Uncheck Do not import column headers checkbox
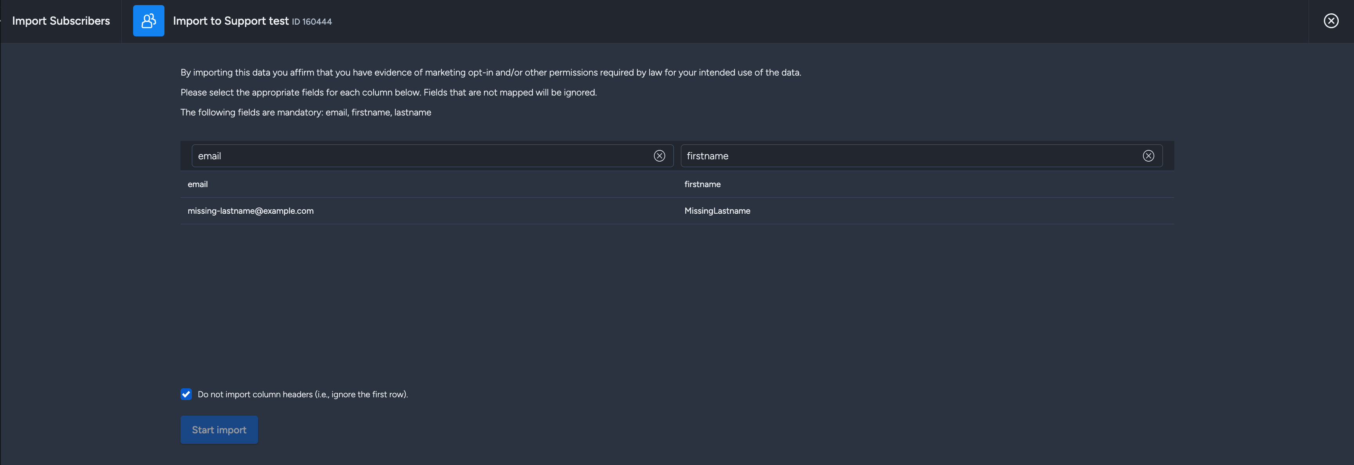Screen dimensions: 1354x465 point(186,394)
